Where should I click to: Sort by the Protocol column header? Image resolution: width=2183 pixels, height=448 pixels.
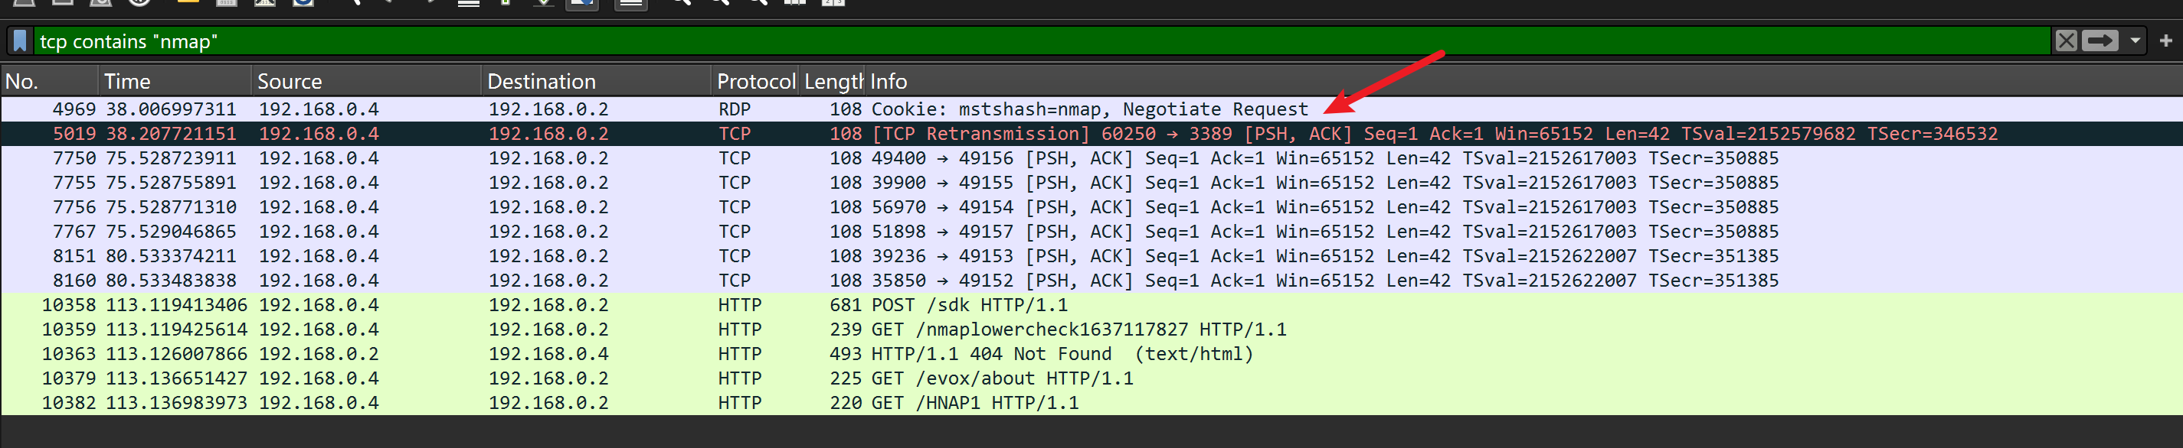tap(755, 81)
